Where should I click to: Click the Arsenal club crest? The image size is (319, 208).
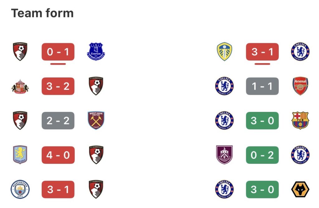point(300,86)
